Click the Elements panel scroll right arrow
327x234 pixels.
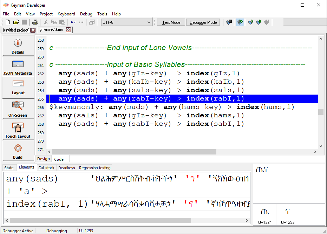[x=247, y=220]
